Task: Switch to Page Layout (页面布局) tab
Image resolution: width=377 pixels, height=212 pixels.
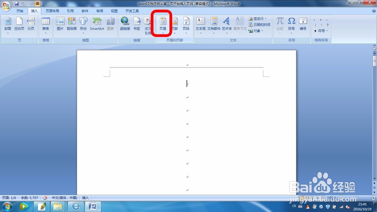Action: (52, 11)
